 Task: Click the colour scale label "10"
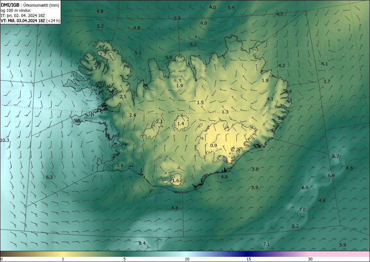click(x=187, y=259)
